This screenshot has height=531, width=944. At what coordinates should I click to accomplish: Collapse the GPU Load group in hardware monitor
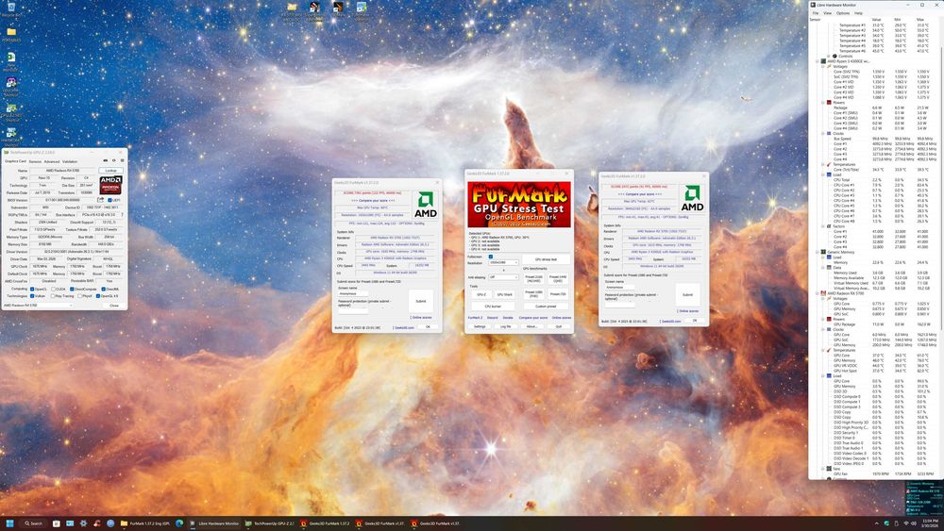pyautogui.click(x=823, y=375)
